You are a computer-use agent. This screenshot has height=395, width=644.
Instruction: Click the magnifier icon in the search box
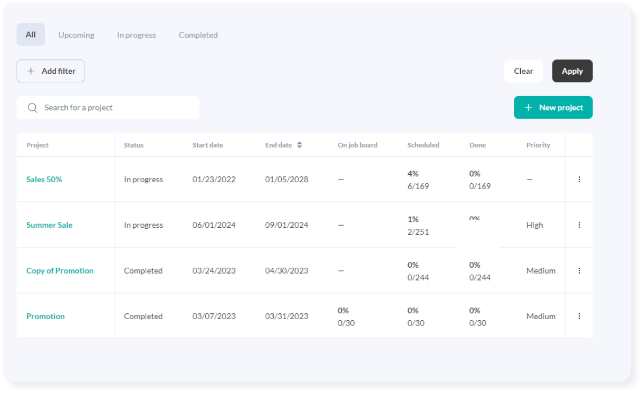click(x=33, y=107)
